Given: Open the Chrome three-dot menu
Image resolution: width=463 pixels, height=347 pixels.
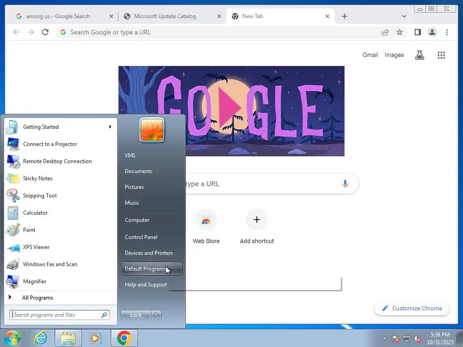Looking at the screenshot, I should (x=447, y=32).
